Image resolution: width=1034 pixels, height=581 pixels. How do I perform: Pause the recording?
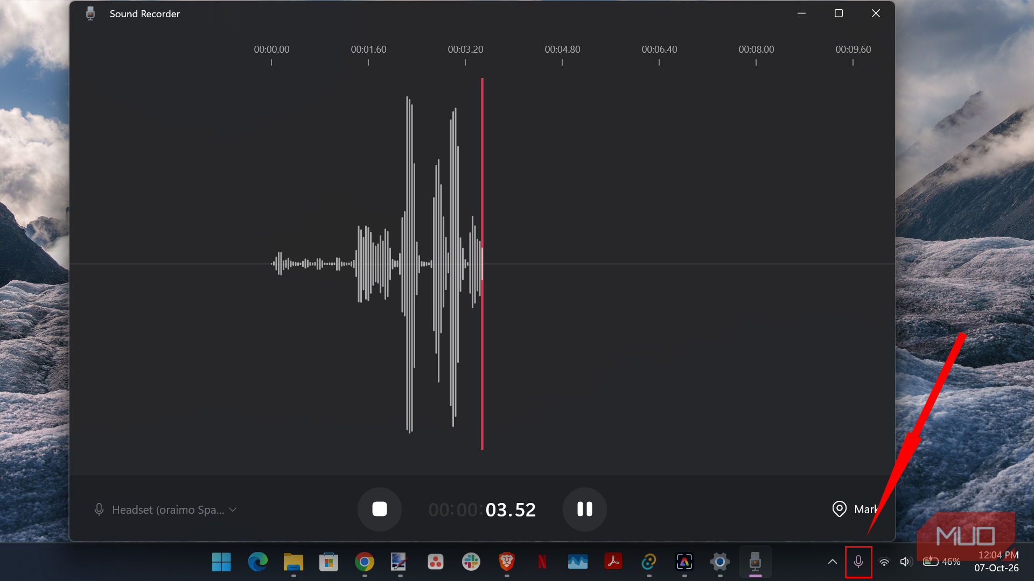click(584, 509)
